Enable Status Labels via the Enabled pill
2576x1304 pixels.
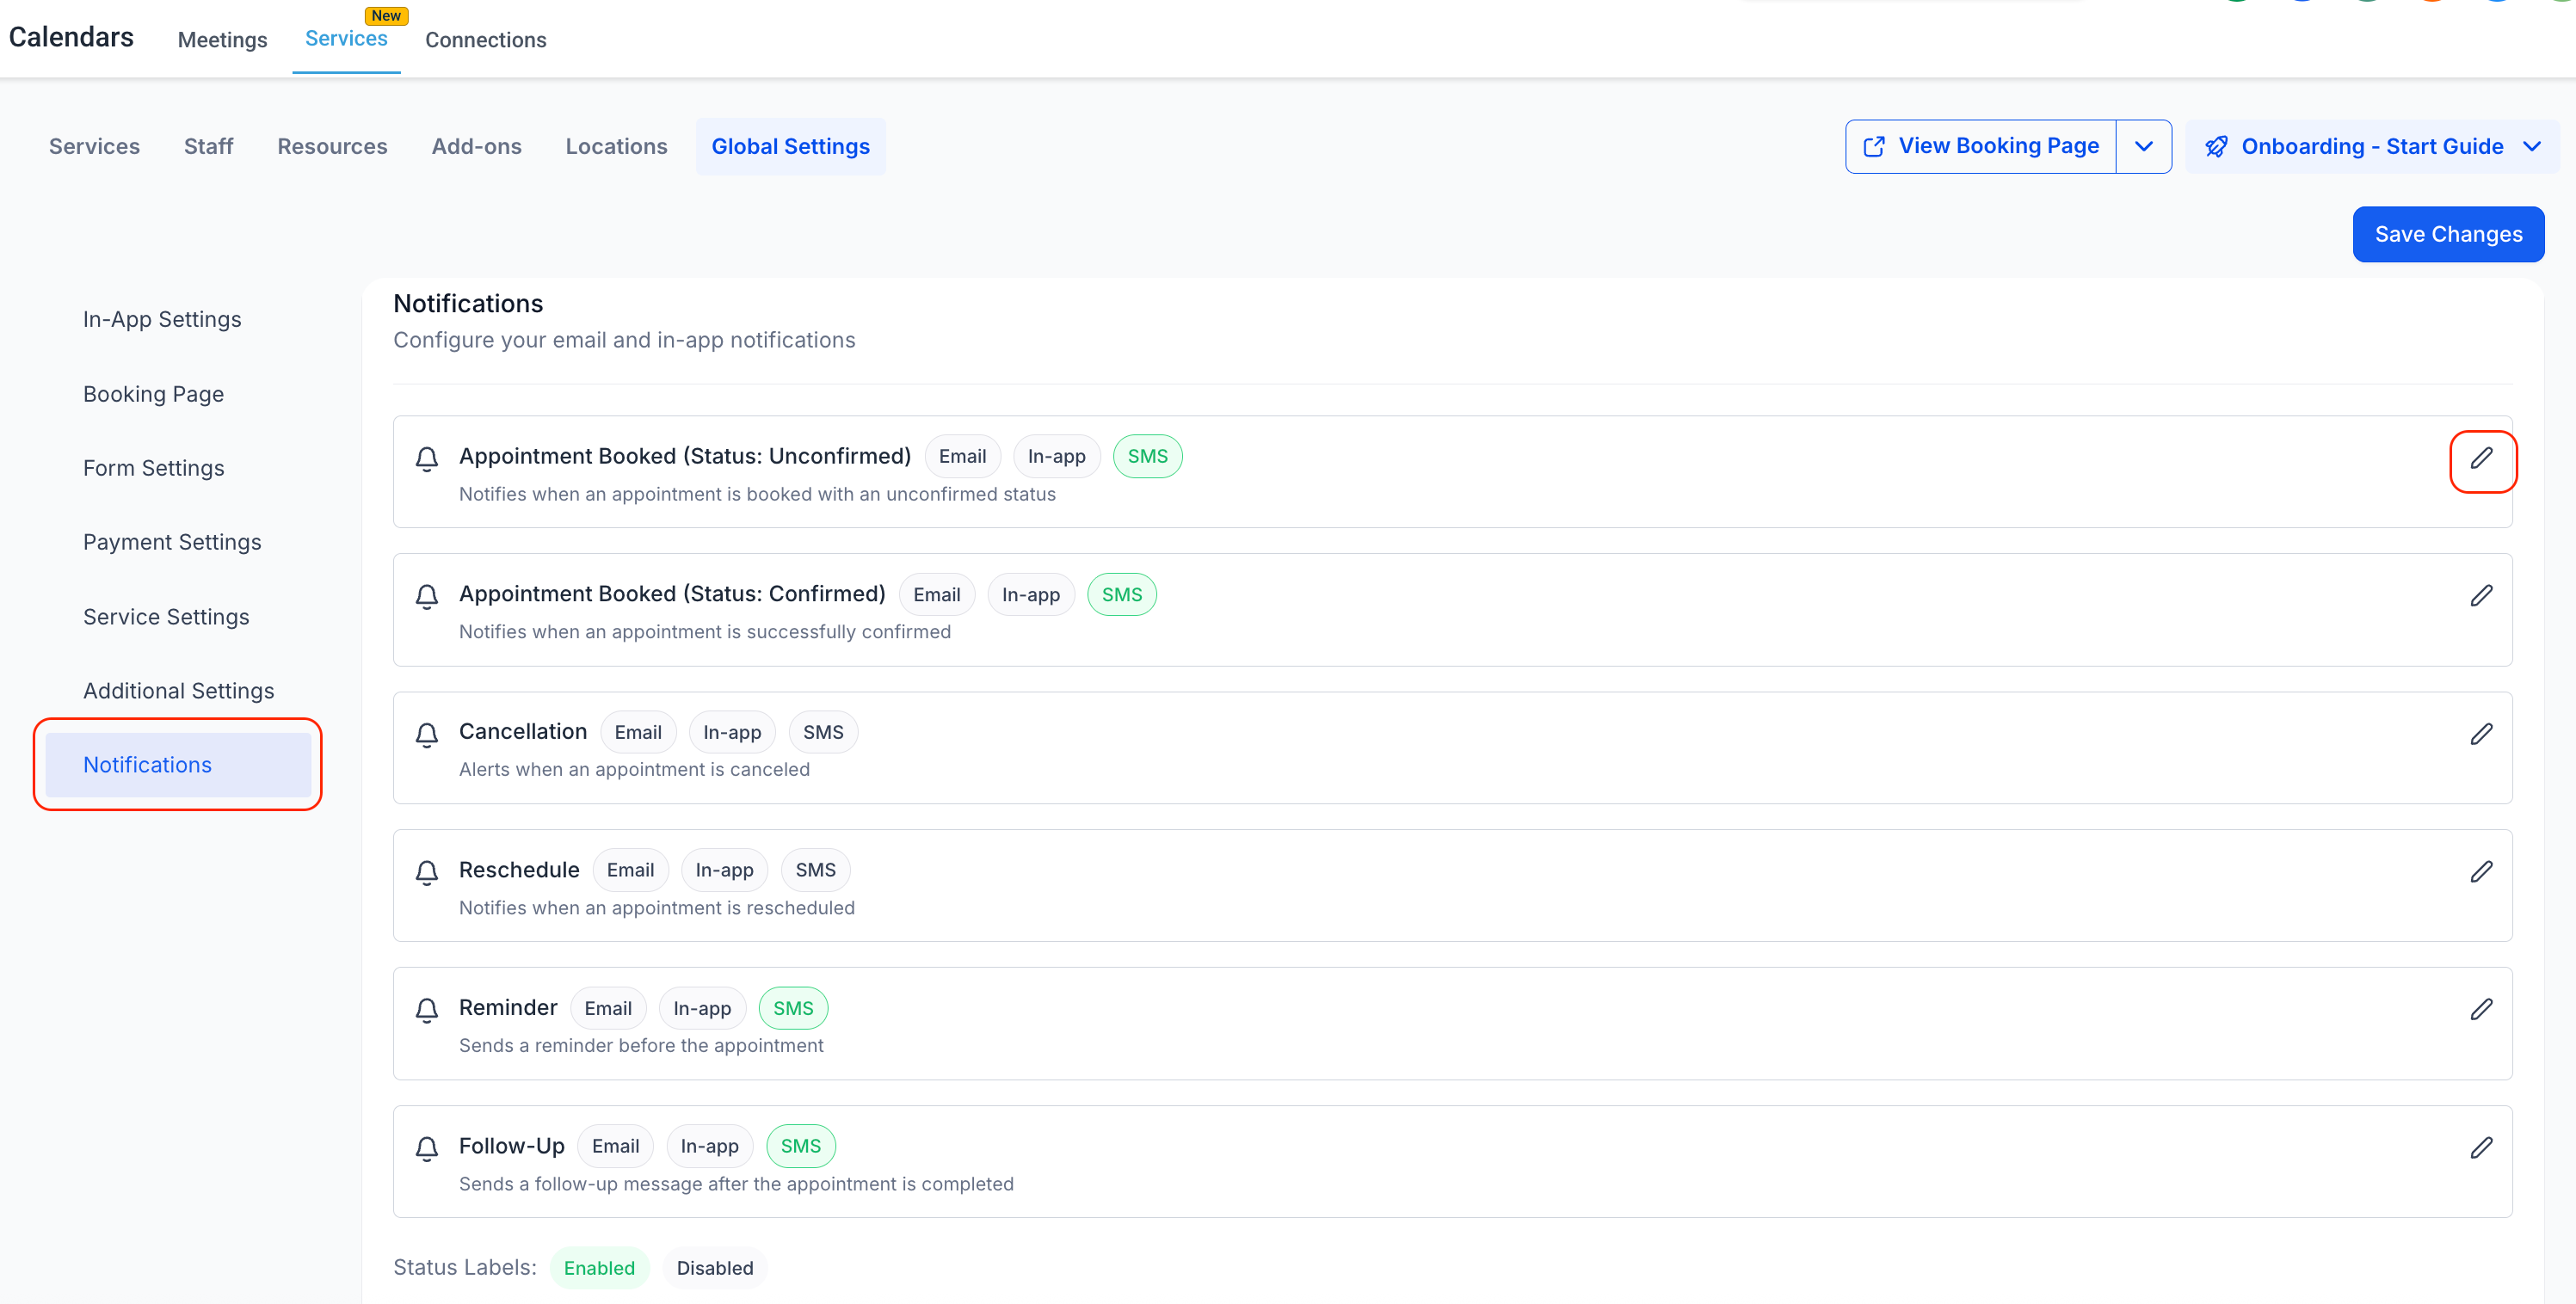(x=599, y=1267)
